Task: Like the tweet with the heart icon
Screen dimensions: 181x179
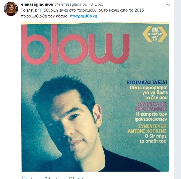Action: [x=72, y=178]
